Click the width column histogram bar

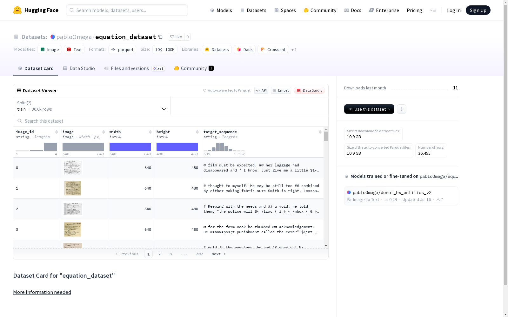click(x=130, y=147)
